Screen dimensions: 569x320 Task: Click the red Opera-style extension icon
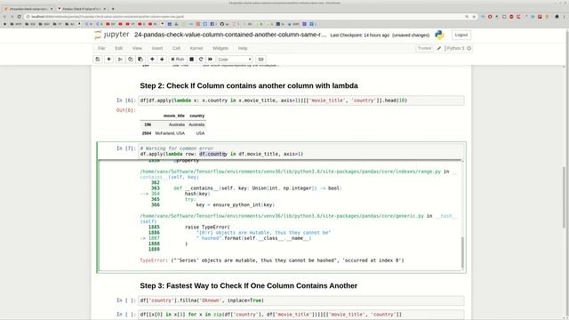tap(490, 17)
